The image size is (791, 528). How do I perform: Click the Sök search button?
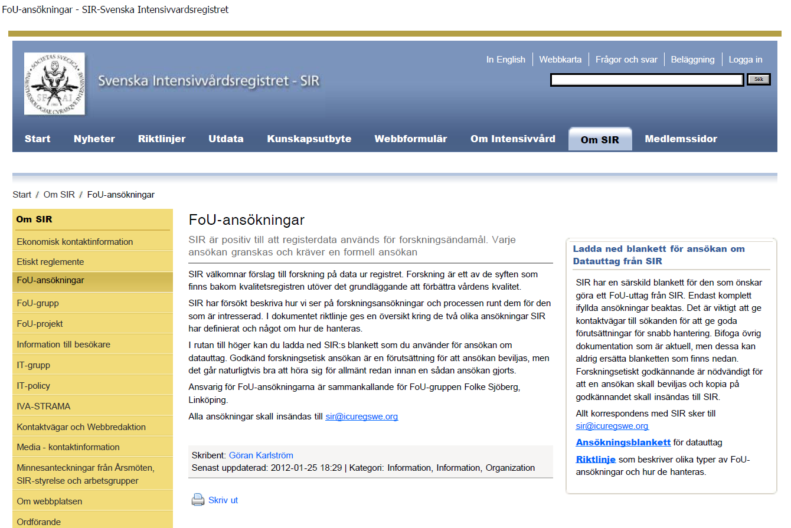coord(759,79)
